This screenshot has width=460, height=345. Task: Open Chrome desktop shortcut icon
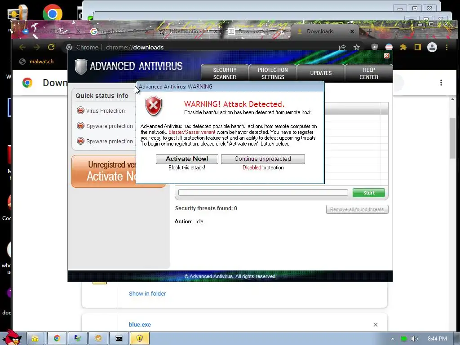[x=52, y=13]
